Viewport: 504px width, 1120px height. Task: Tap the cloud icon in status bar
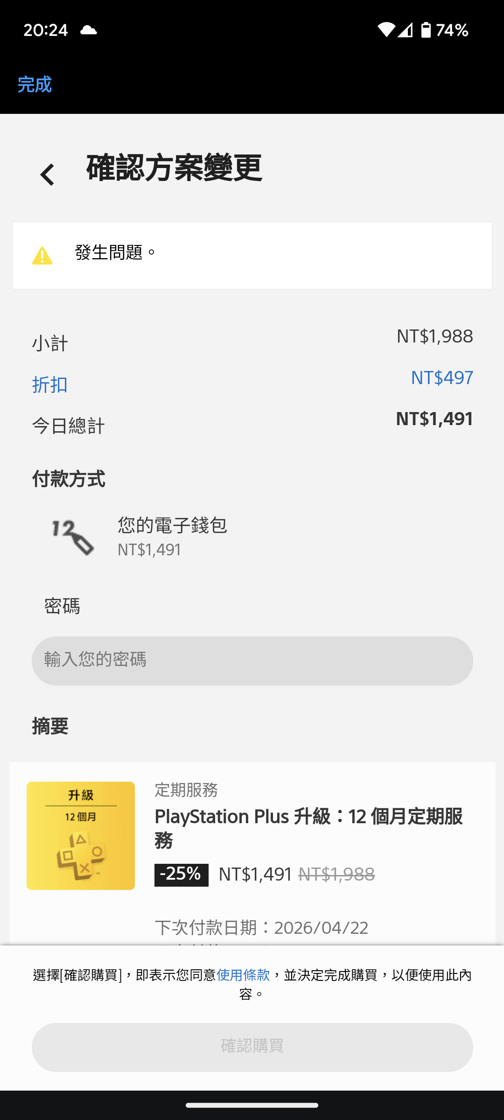tap(88, 30)
